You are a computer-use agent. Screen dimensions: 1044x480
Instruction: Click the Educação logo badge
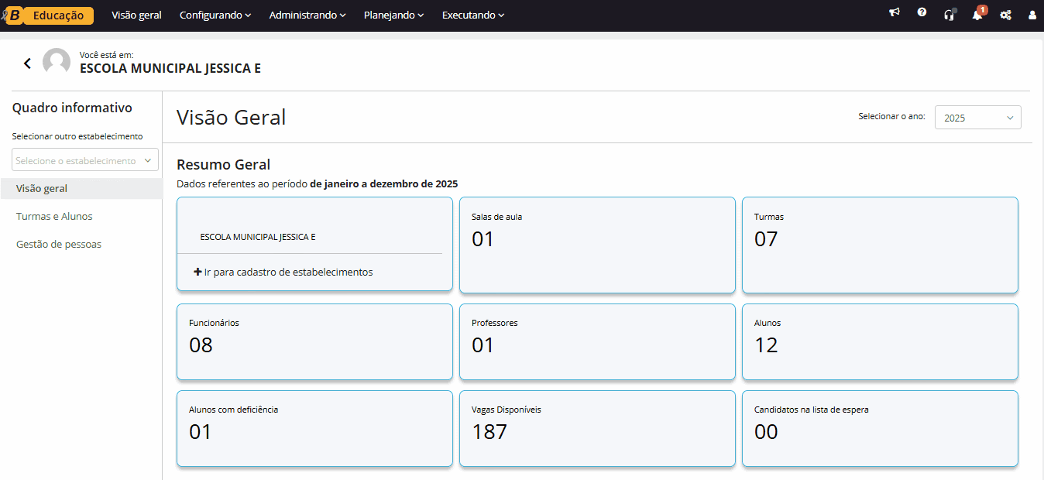point(57,15)
